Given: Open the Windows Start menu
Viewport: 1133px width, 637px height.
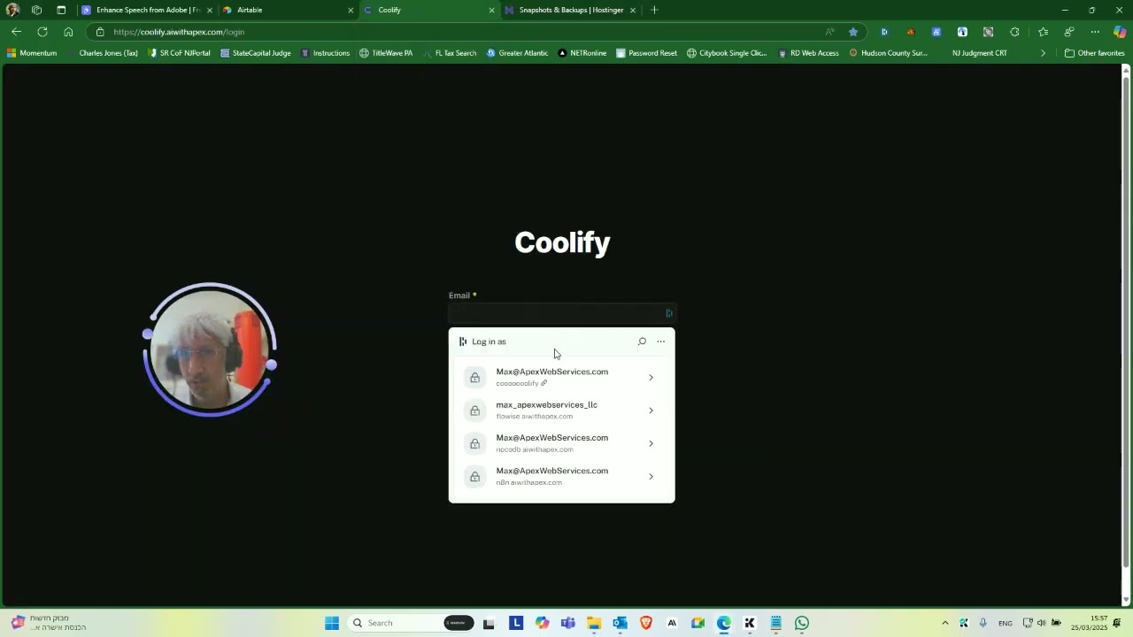Looking at the screenshot, I should pos(332,623).
